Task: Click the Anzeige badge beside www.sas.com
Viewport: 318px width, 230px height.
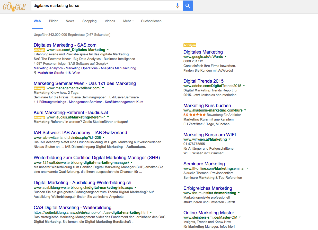Action: coord(39,50)
